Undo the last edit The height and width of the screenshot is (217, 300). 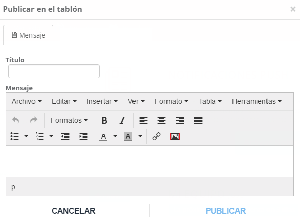click(x=16, y=120)
